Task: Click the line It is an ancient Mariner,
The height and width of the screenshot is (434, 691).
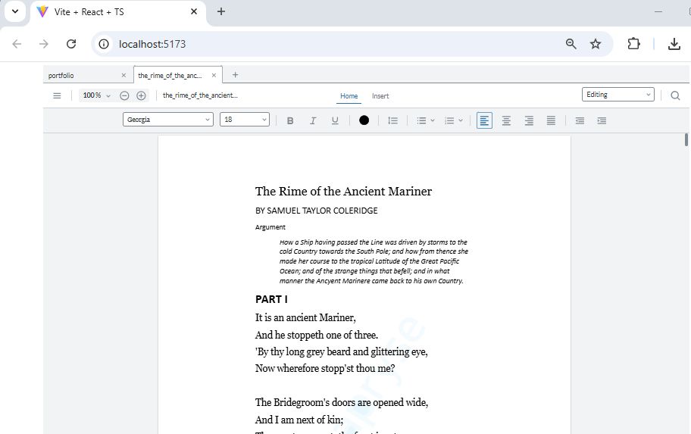Action: coord(305,317)
